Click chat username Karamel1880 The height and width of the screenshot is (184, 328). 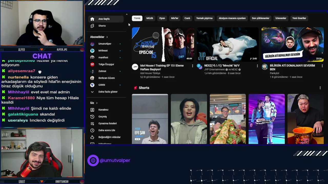(x=21, y=98)
